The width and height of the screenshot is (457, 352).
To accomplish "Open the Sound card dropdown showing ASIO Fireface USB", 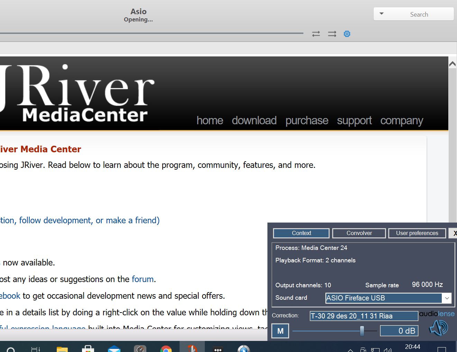I will [389, 298].
